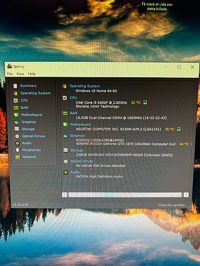The width and height of the screenshot is (200, 266).
Task: Click the ASUSTeK B150M-A/M.2 motherboard text
Action: click(118, 129)
